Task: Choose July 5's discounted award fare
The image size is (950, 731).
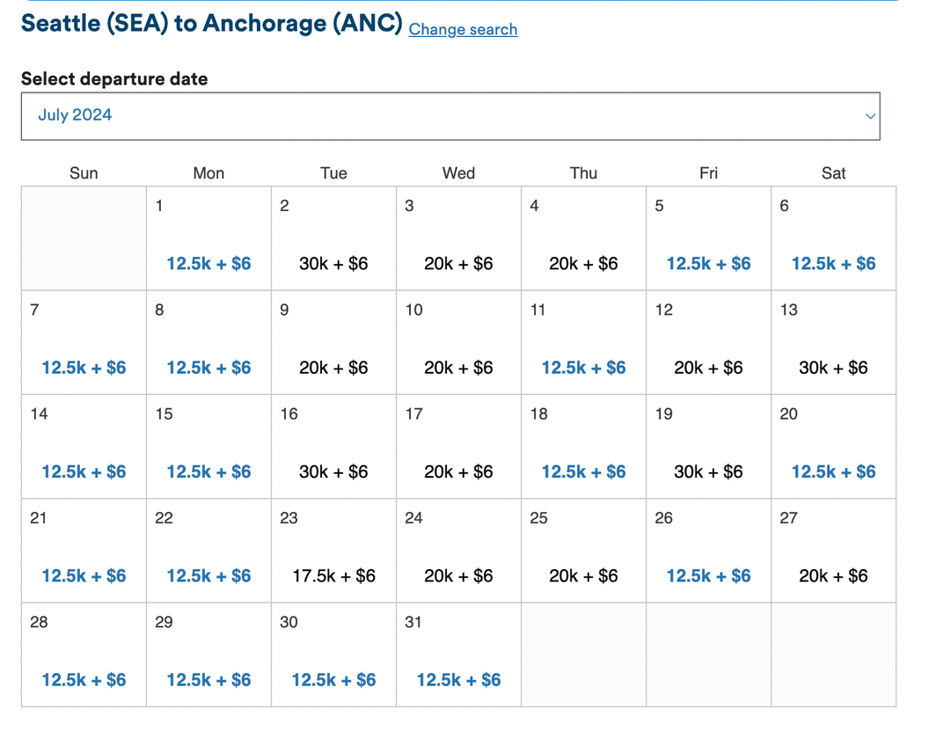Action: click(x=708, y=263)
